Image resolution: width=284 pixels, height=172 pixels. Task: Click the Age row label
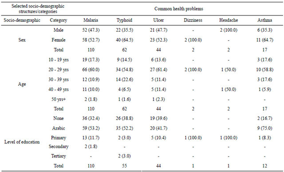pos(22,84)
